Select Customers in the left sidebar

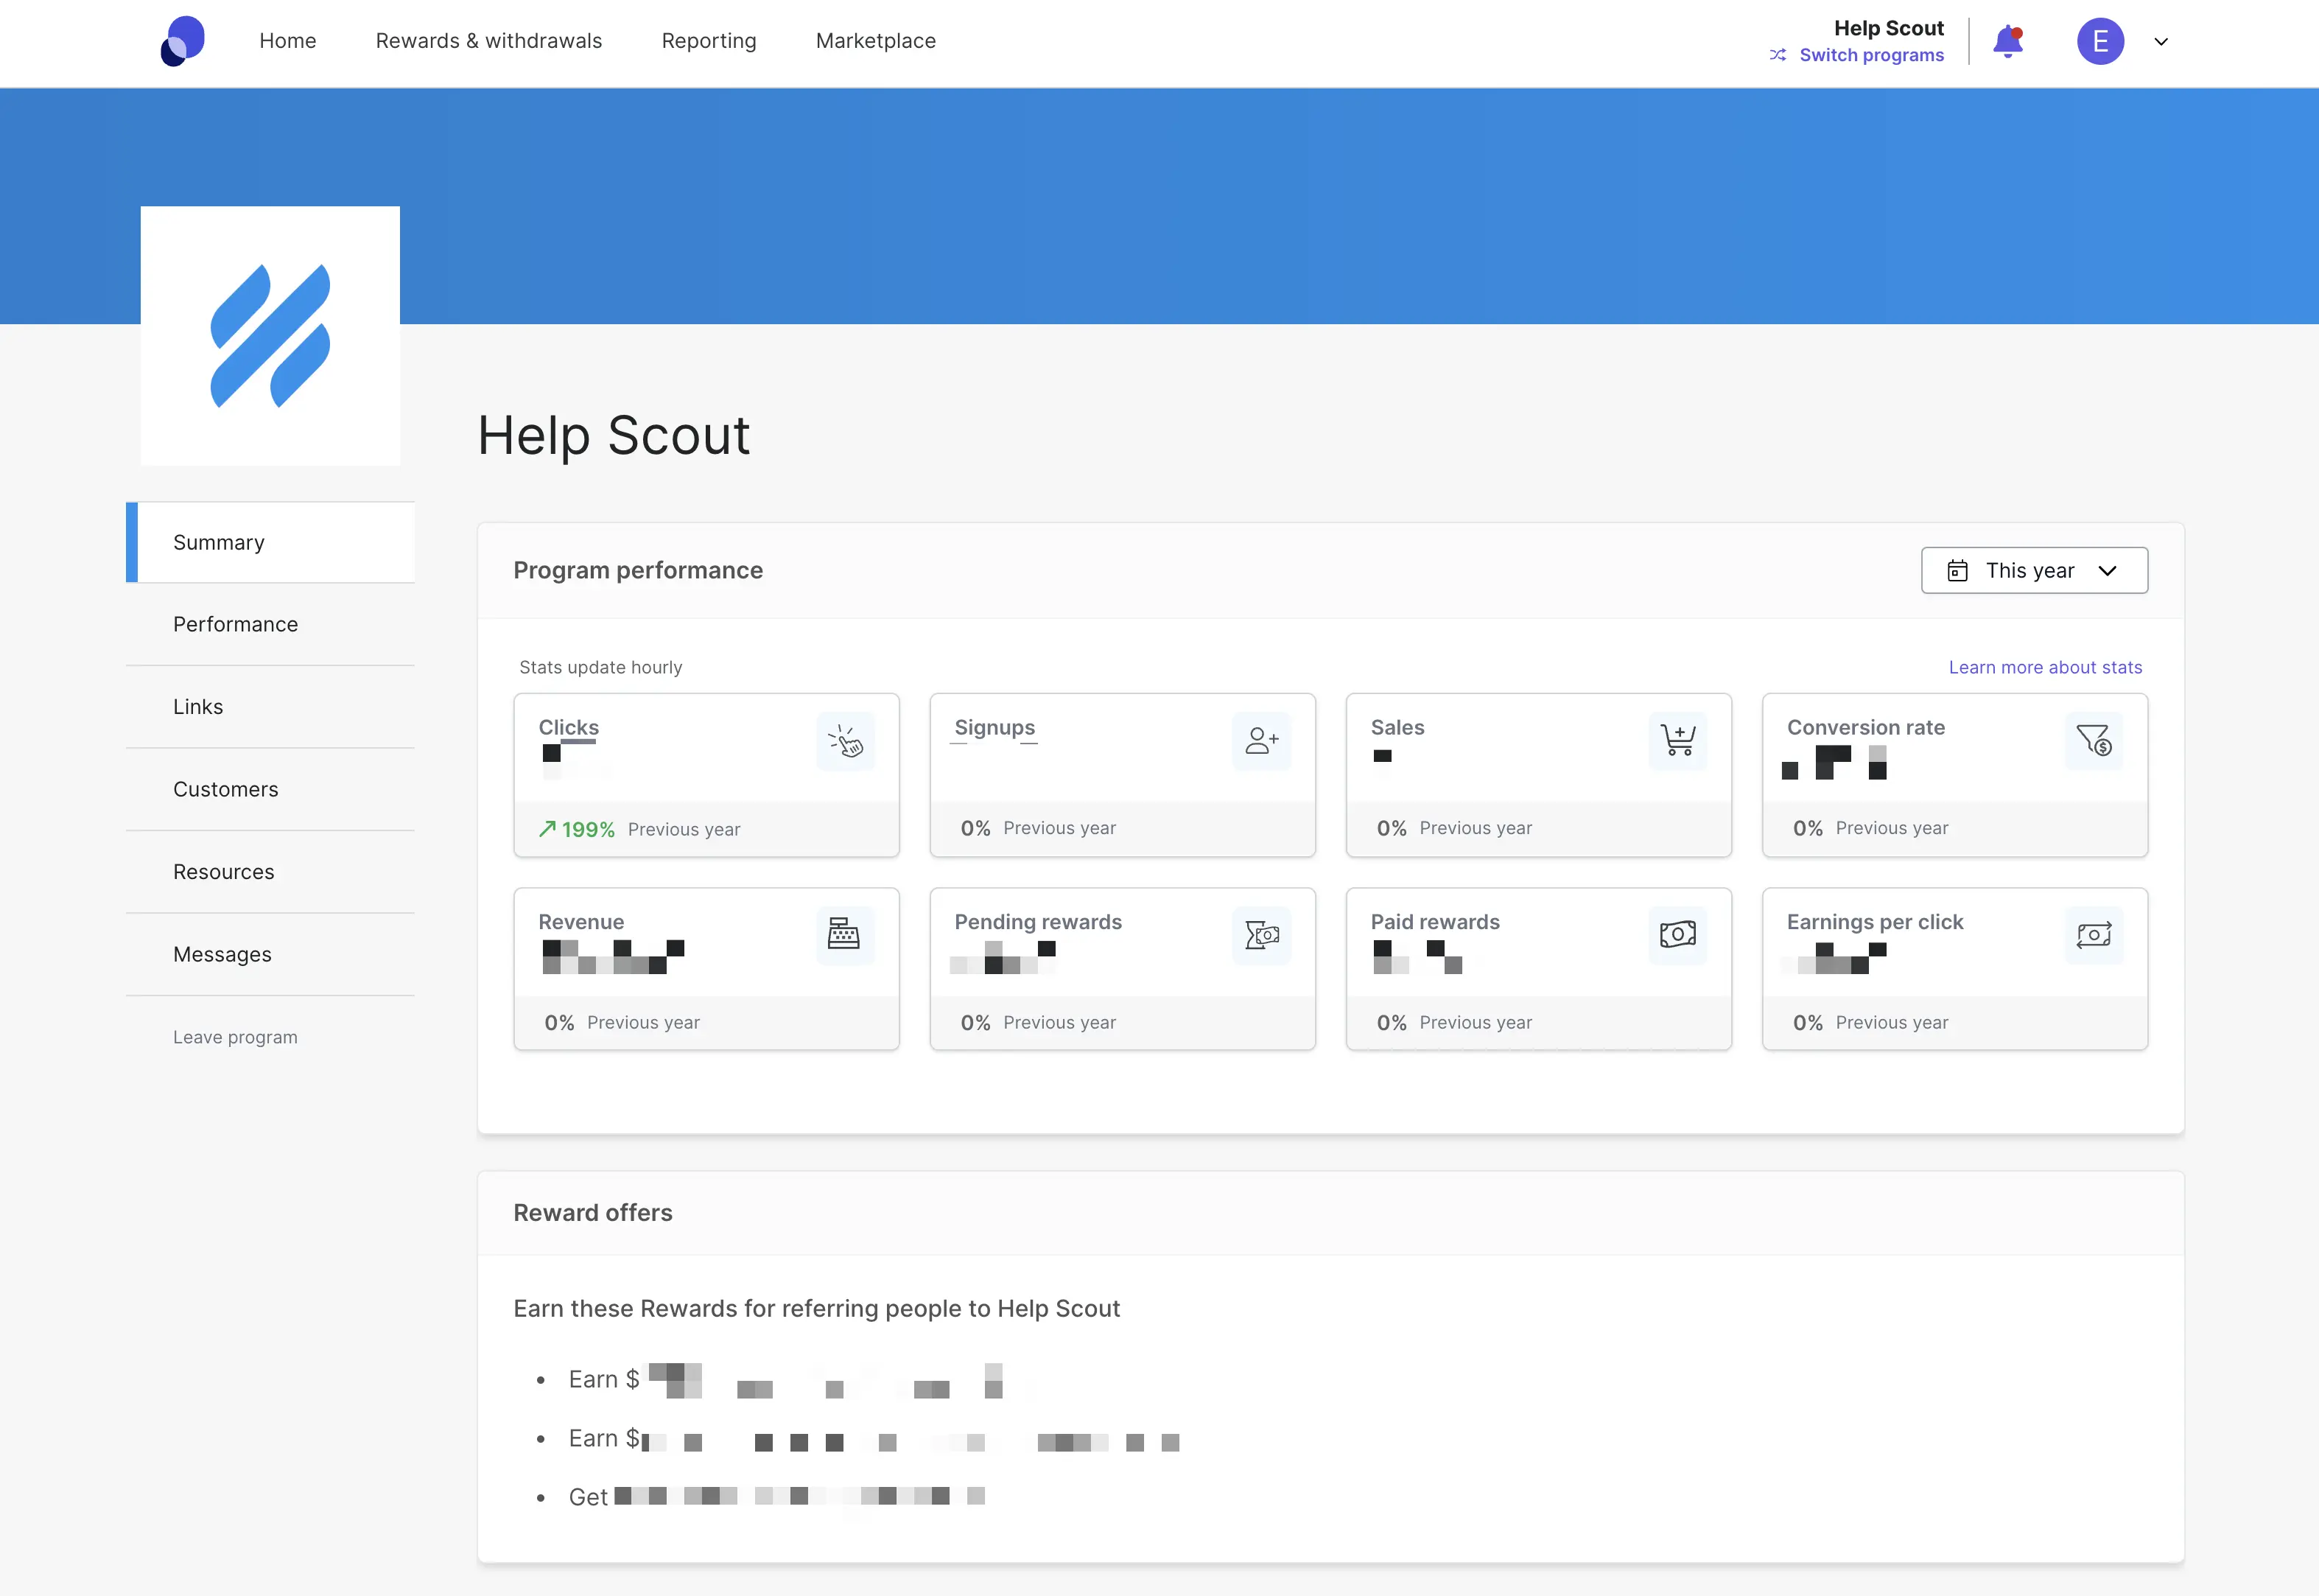pyautogui.click(x=225, y=789)
